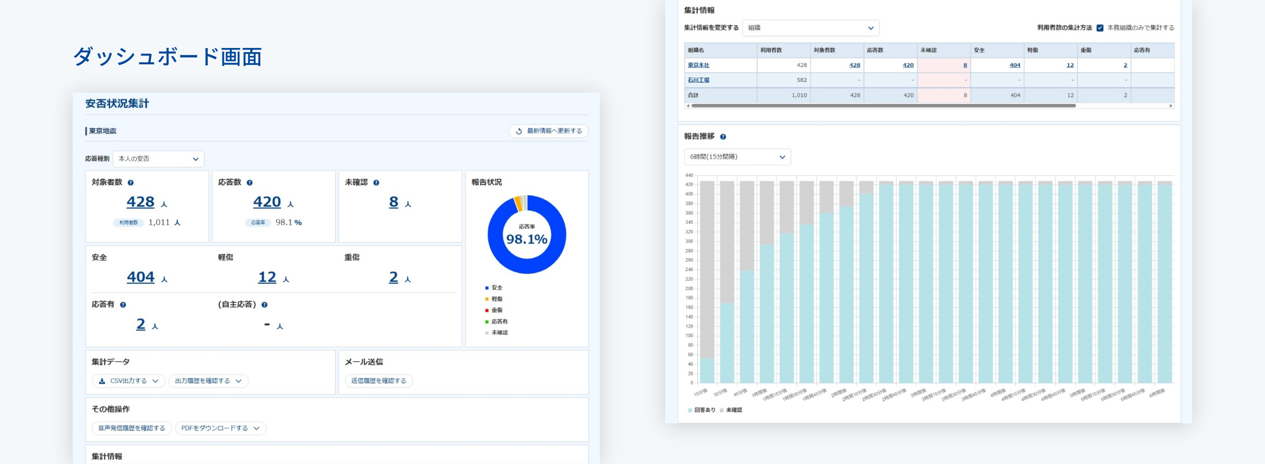This screenshot has height=464, width=1265.
Task: Click the 音声発信履歴を確認する button
Action: click(132, 428)
